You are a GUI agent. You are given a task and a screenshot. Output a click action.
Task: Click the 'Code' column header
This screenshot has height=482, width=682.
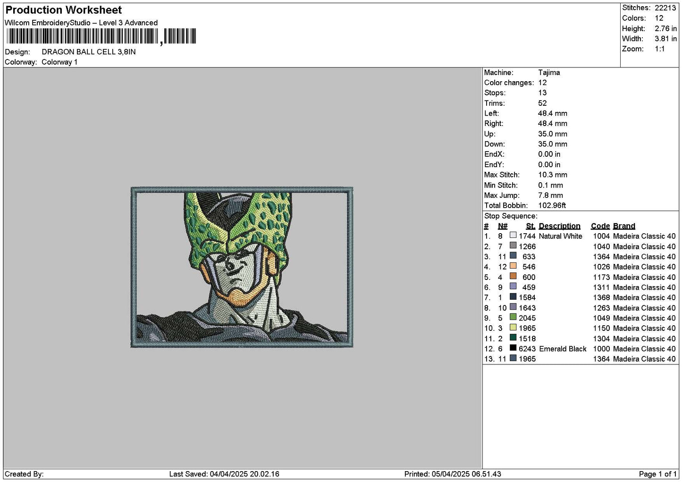[600, 226]
